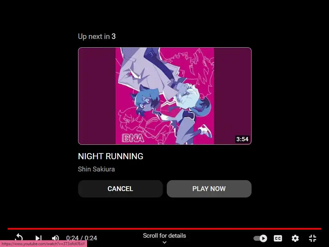Skip to the next video icon
Screen dimensions: 329x247
(x=39, y=238)
